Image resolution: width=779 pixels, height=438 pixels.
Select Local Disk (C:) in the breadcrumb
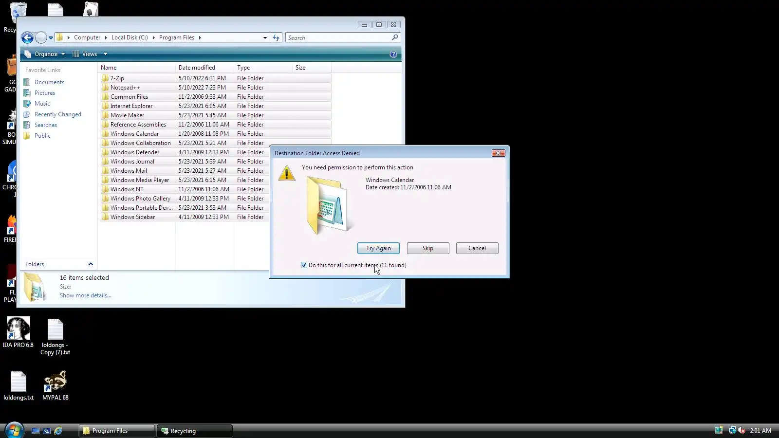[130, 37]
